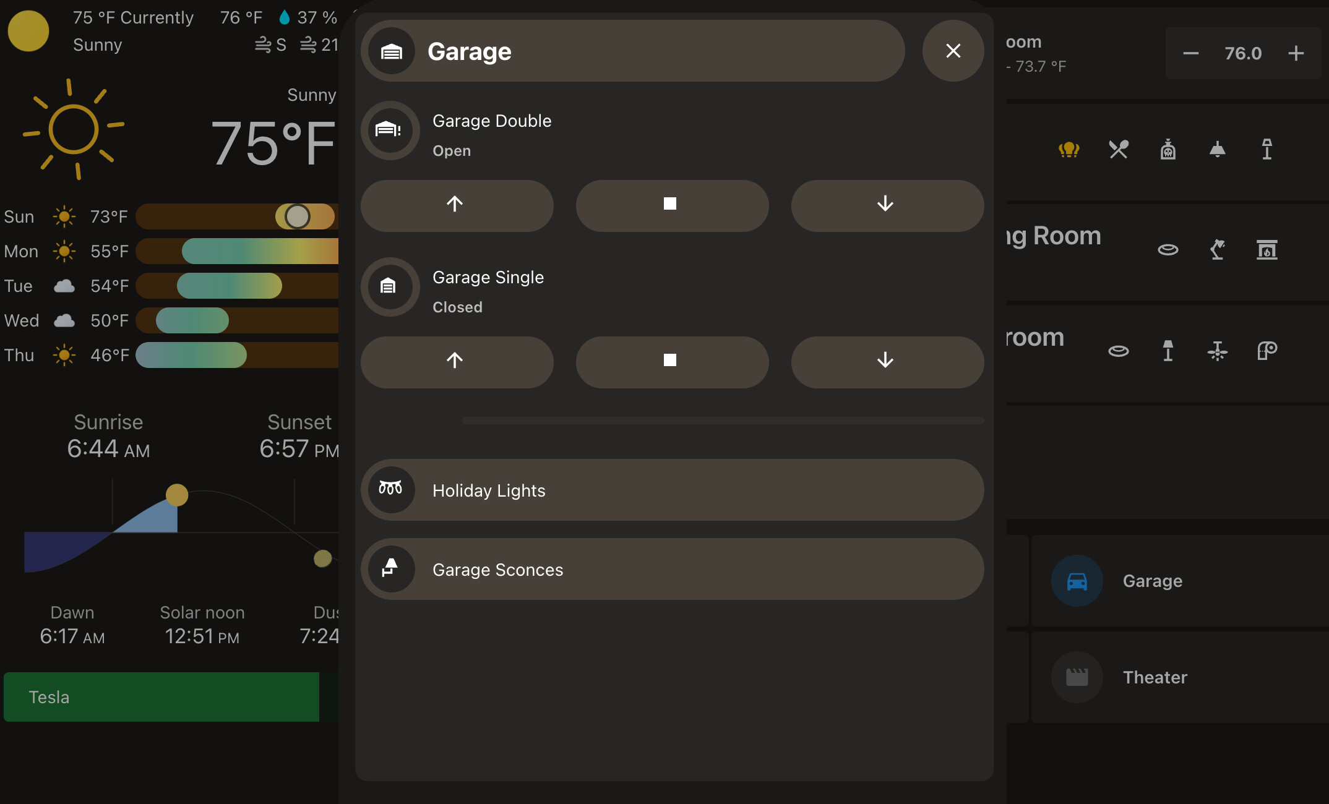1329x804 pixels.
Task: Click the dining utensils icon
Action: [x=1117, y=149]
